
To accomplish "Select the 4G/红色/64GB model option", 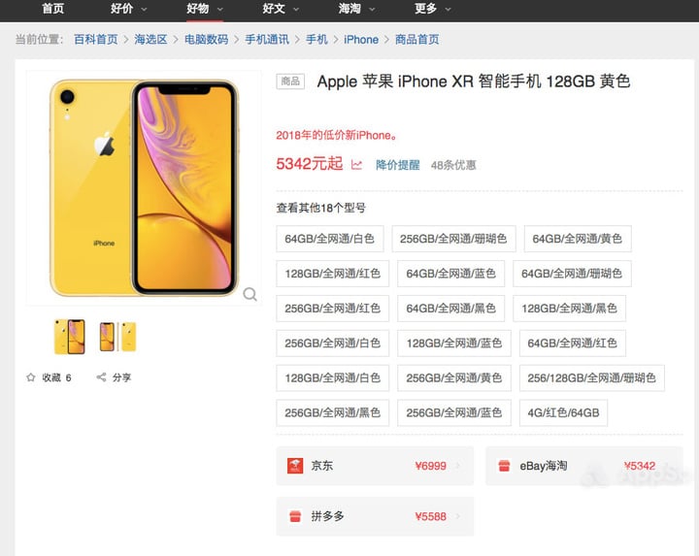I will click(563, 413).
